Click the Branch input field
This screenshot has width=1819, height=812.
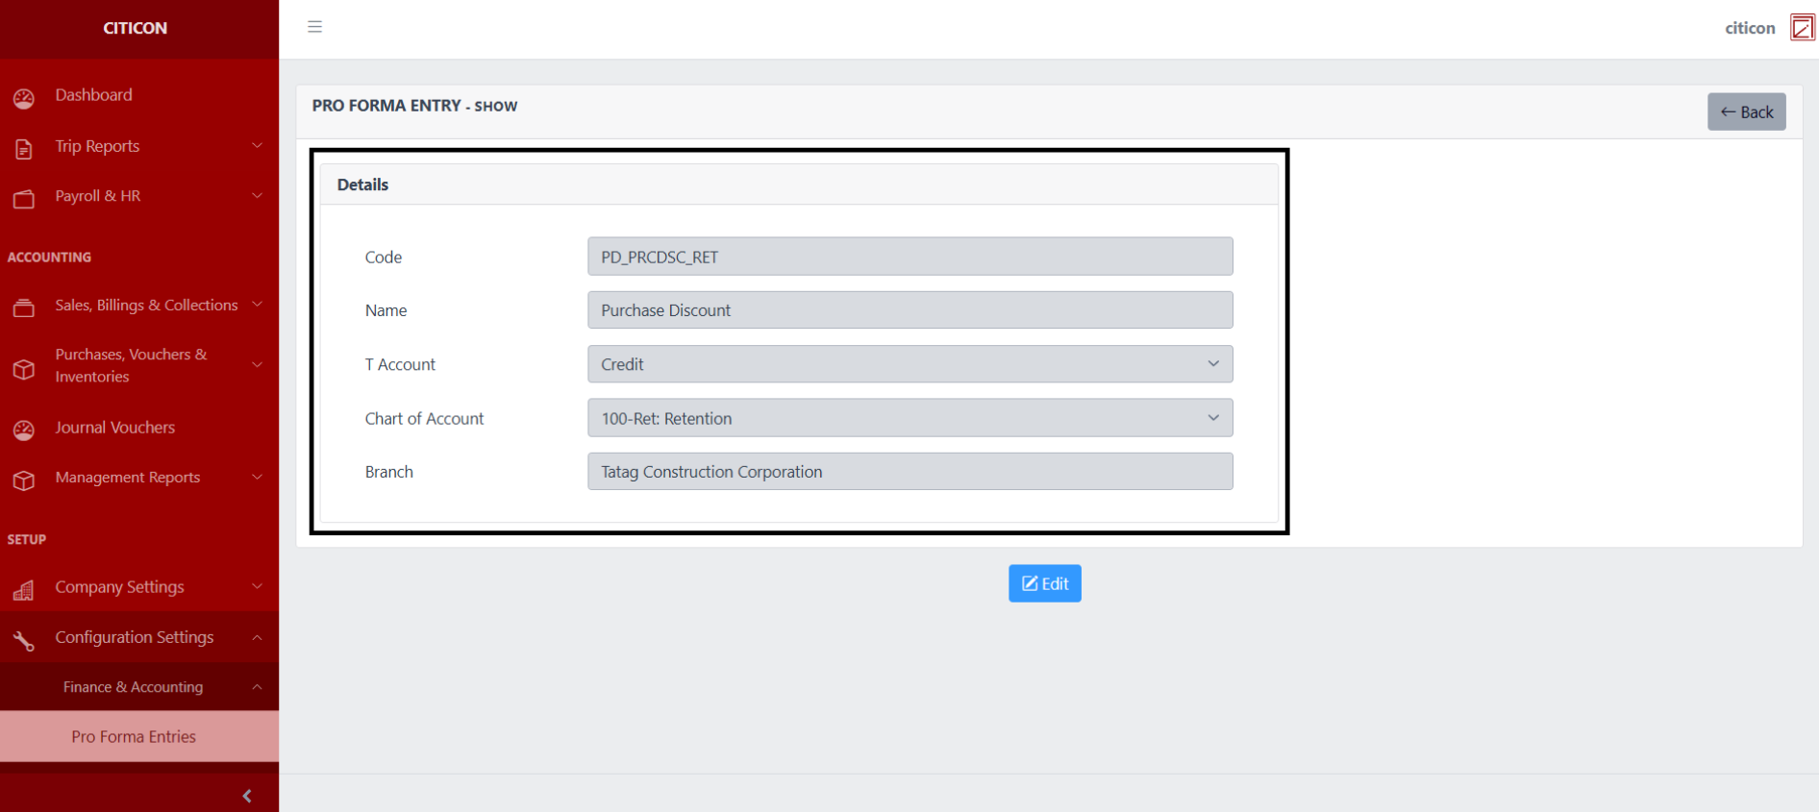point(909,472)
